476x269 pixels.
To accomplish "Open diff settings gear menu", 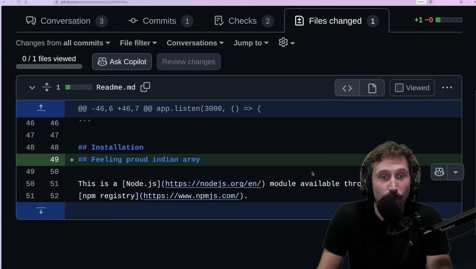I will coord(286,43).
